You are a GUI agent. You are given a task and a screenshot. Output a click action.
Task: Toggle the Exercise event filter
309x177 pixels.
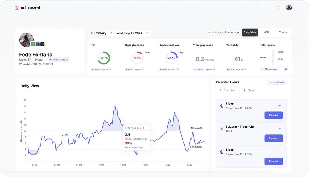coord(227,90)
